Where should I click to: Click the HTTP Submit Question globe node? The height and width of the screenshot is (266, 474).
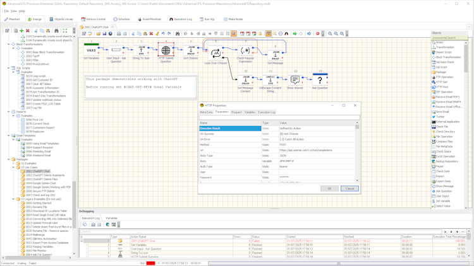(166, 50)
